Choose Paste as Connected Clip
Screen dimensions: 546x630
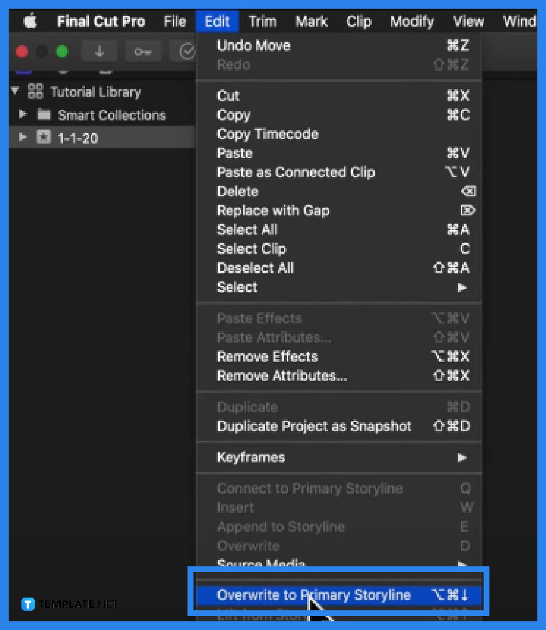click(x=296, y=172)
